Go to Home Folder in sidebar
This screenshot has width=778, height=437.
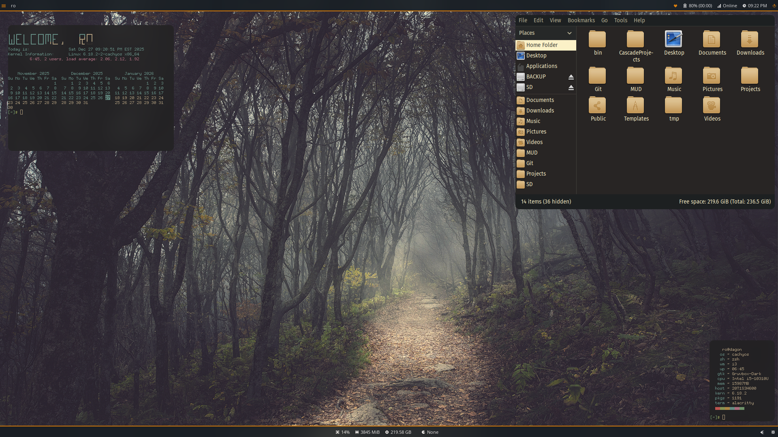pos(542,45)
